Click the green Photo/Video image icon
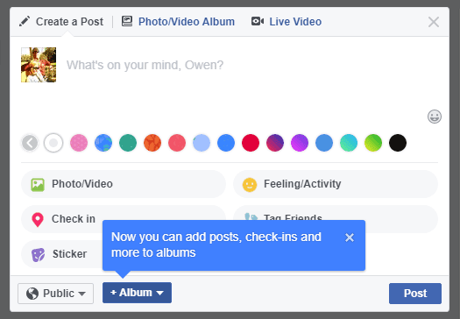Image resolution: width=460 pixels, height=319 pixels. coord(38,185)
